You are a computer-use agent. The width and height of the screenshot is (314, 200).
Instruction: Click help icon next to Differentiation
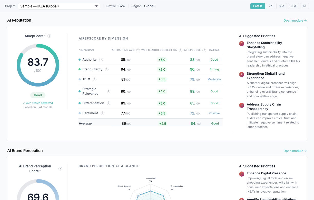pyautogui.click(x=109, y=103)
